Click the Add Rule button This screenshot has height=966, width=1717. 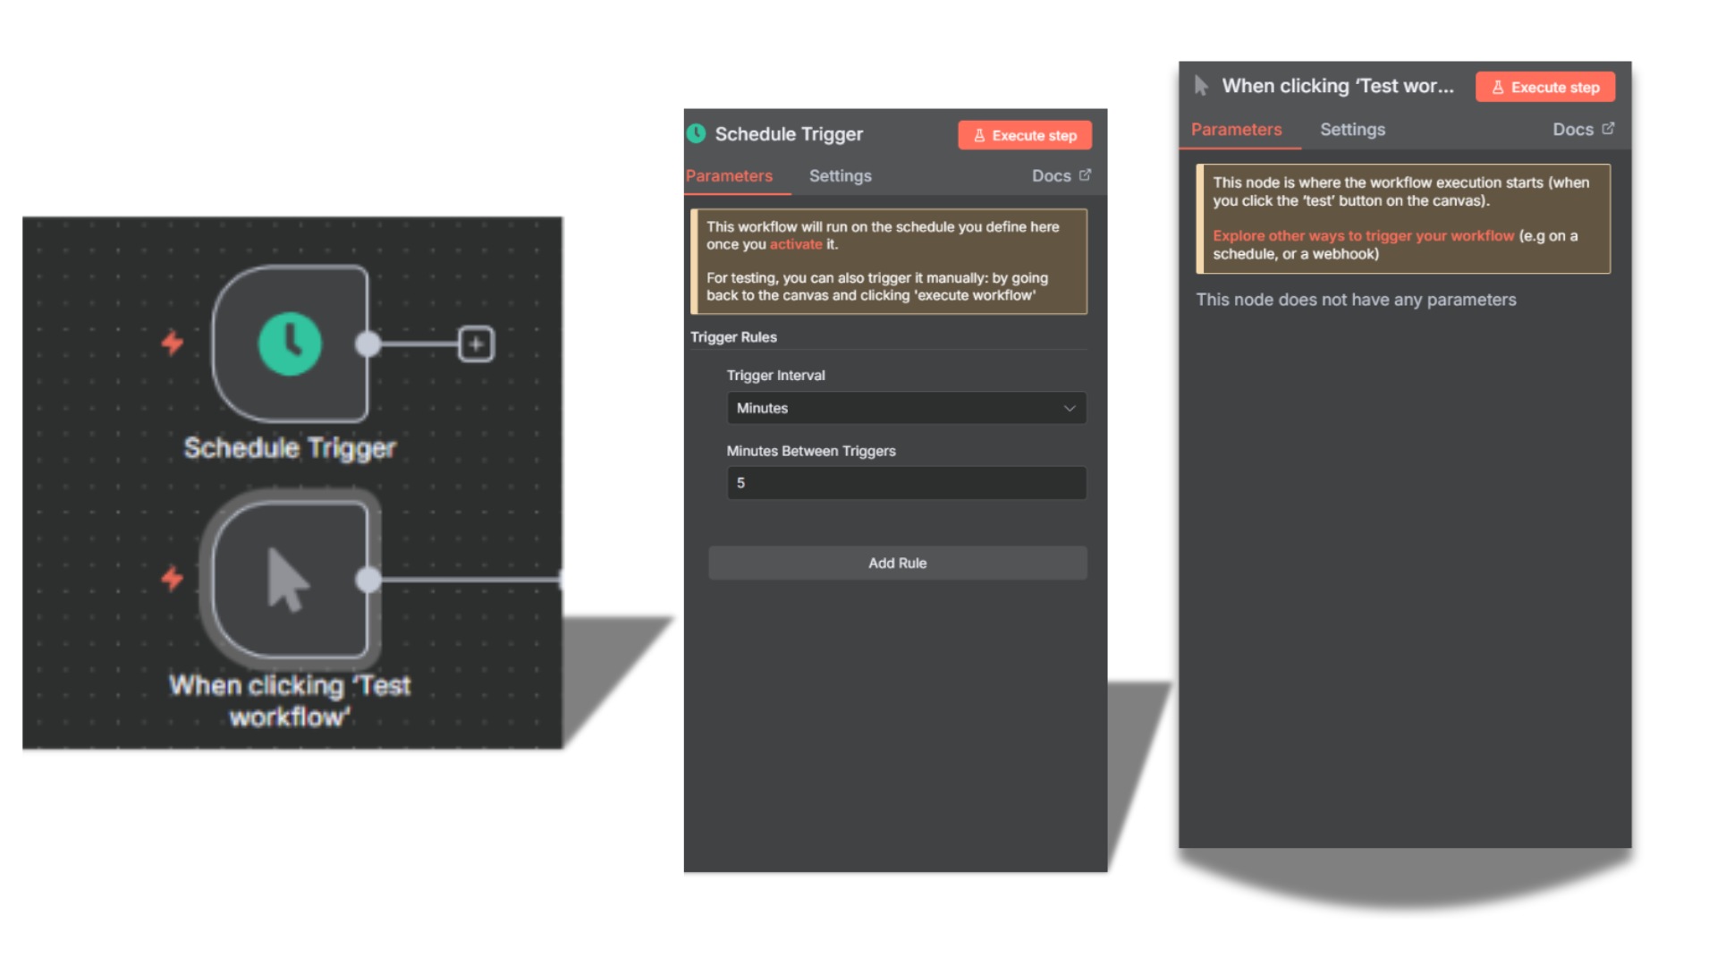tap(897, 563)
